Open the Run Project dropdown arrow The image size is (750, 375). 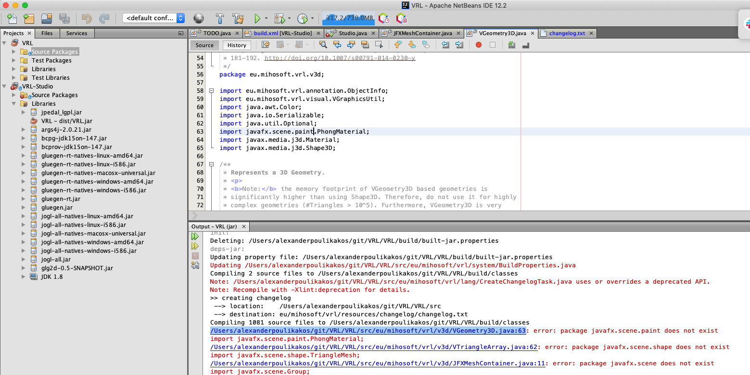(266, 19)
